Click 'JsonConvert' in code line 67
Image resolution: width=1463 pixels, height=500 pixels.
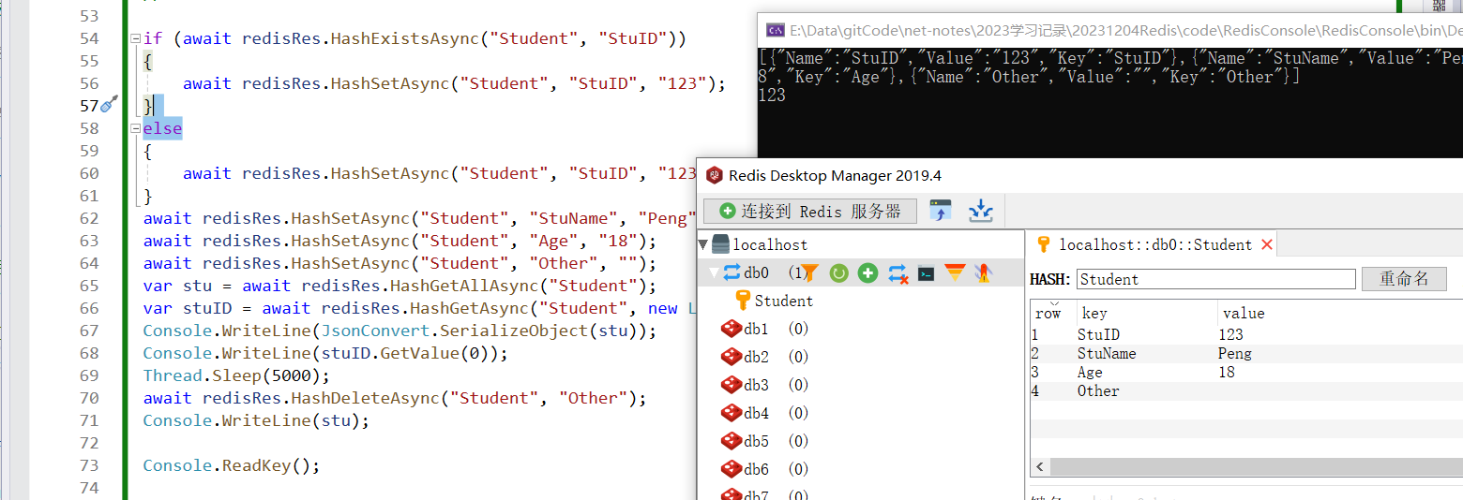pos(374,331)
